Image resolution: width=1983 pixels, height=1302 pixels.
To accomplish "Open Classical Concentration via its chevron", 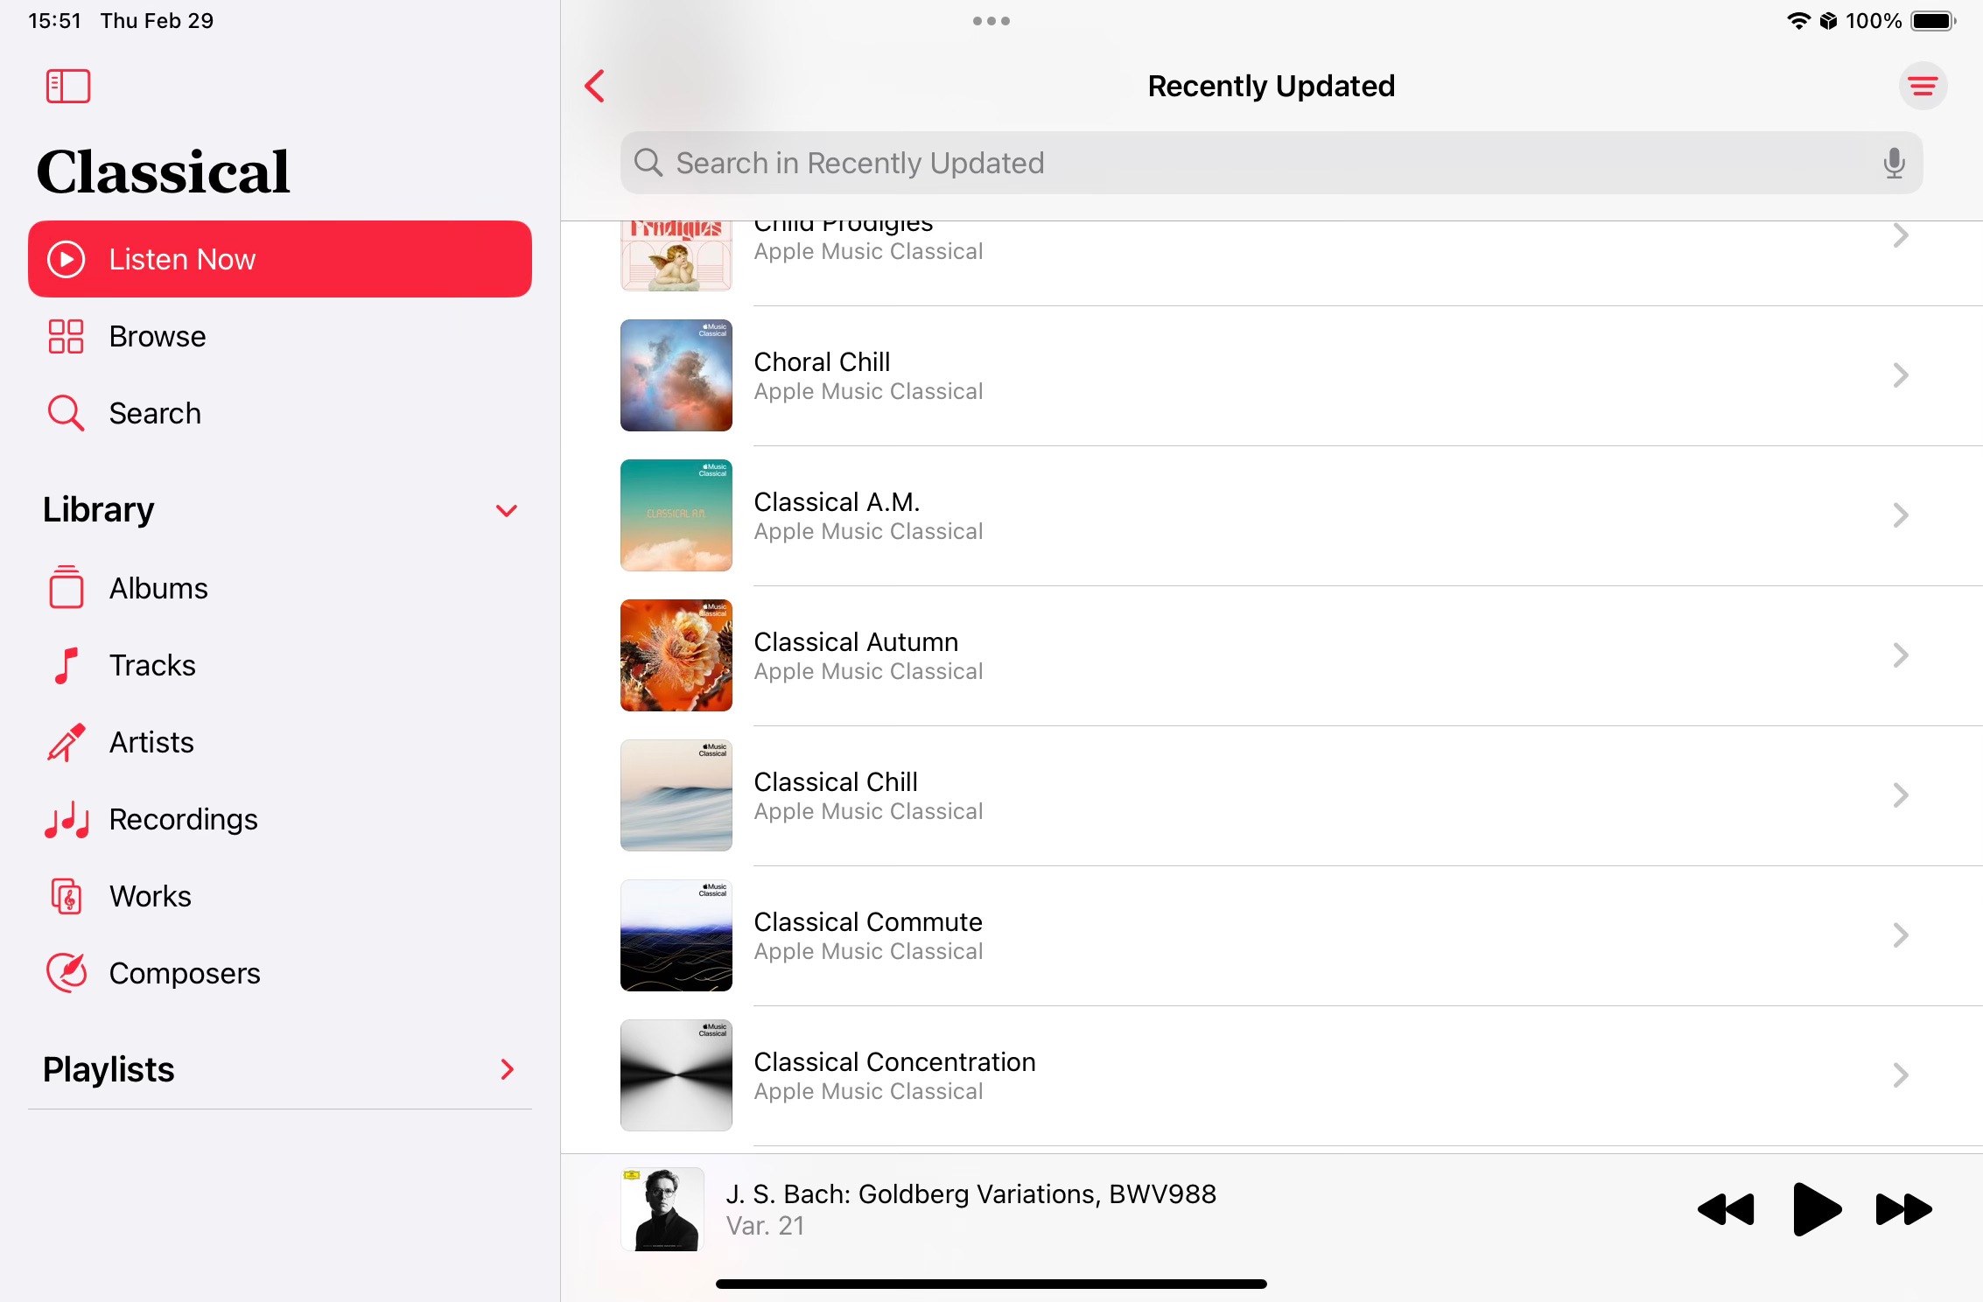I will click(x=1901, y=1075).
